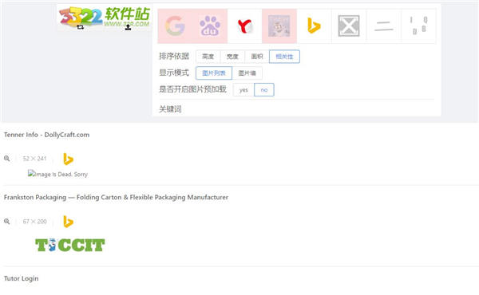Click the Bing icon in the Frankston Packaging result
Image resolution: width=479 pixels, height=295 pixels.
pyautogui.click(x=68, y=222)
